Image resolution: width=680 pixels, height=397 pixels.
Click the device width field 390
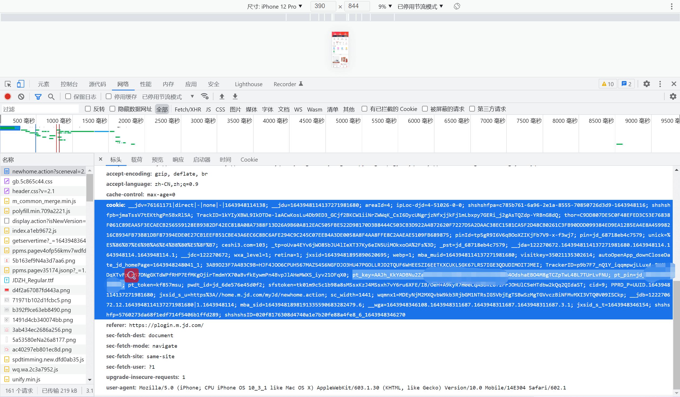(x=323, y=6)
